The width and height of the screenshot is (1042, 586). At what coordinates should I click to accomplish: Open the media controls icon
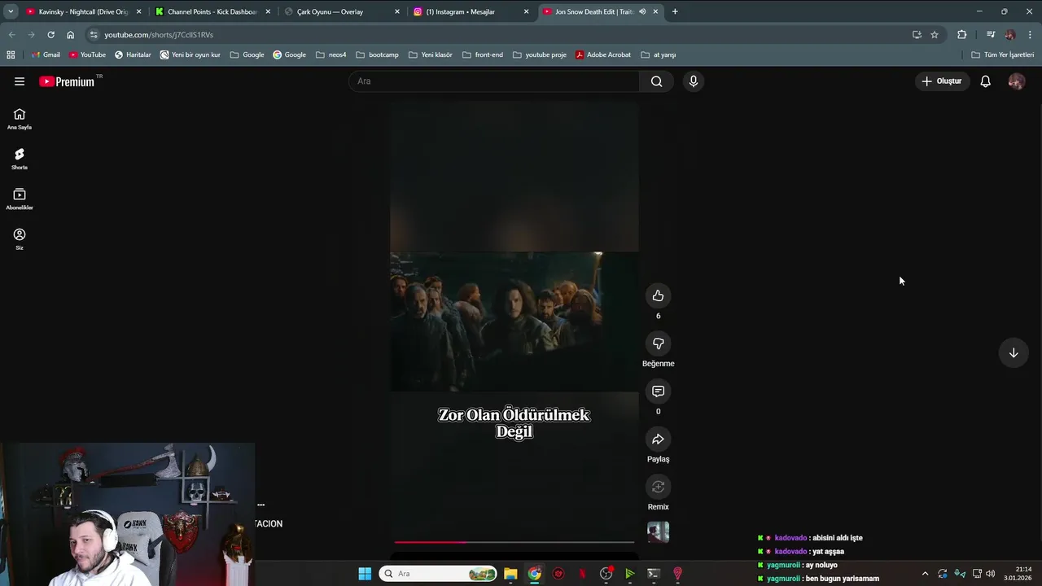coord(991,34)
